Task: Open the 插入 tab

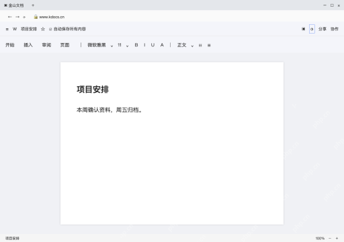Action: point(28,45)
